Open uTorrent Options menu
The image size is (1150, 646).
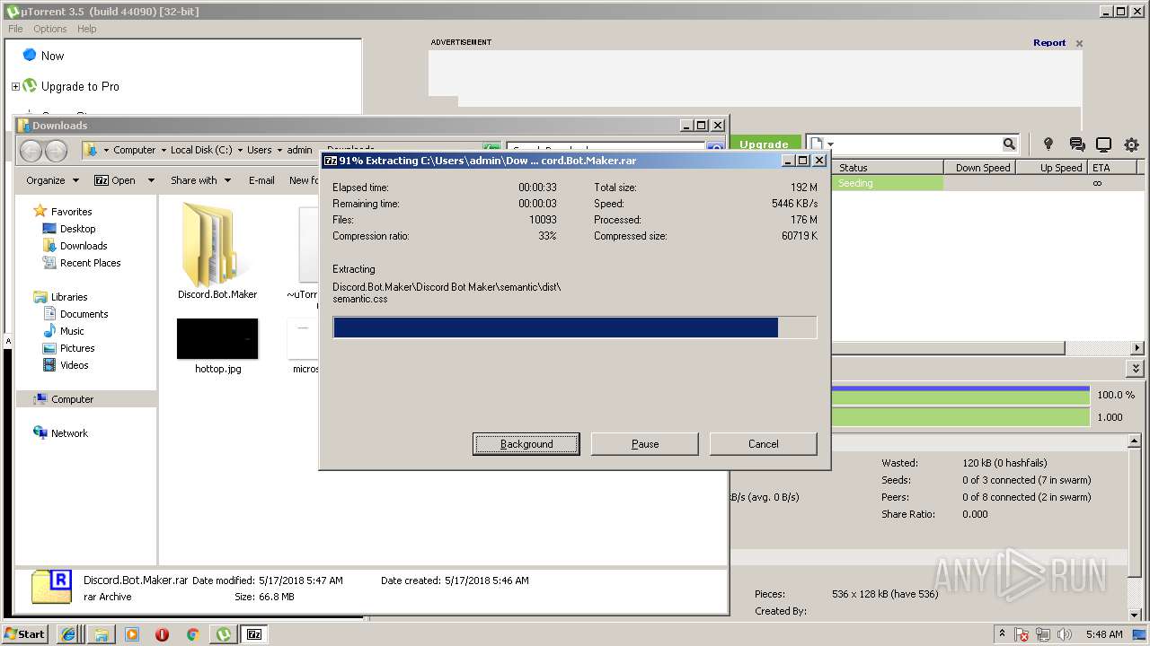coord(50,29)
